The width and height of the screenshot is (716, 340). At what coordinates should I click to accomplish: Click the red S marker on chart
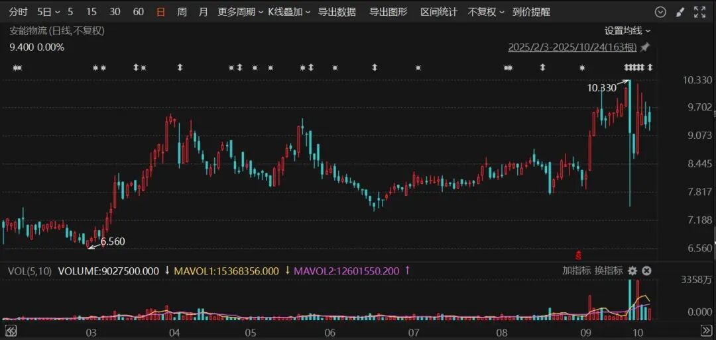click(x=578, y=255)
